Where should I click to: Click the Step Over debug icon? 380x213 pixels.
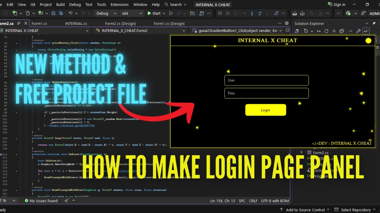point(260,13)
